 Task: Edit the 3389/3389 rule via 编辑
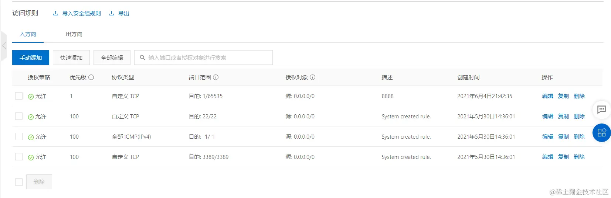[x=548, y=157]
